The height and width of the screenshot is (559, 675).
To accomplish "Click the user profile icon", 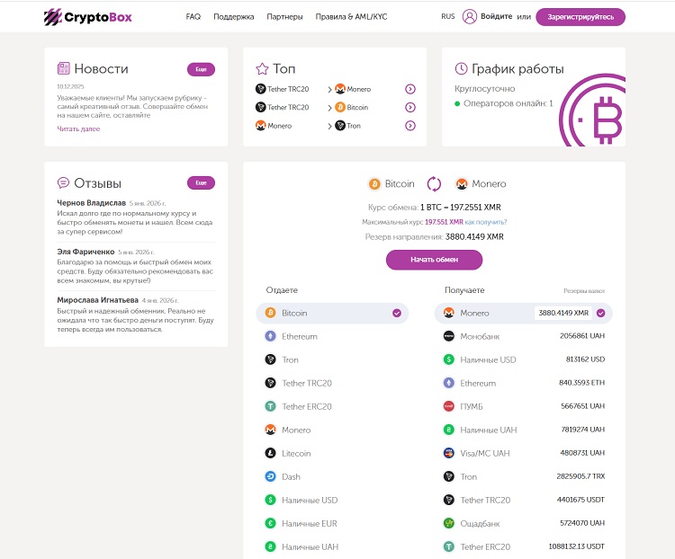I will 470,17.
